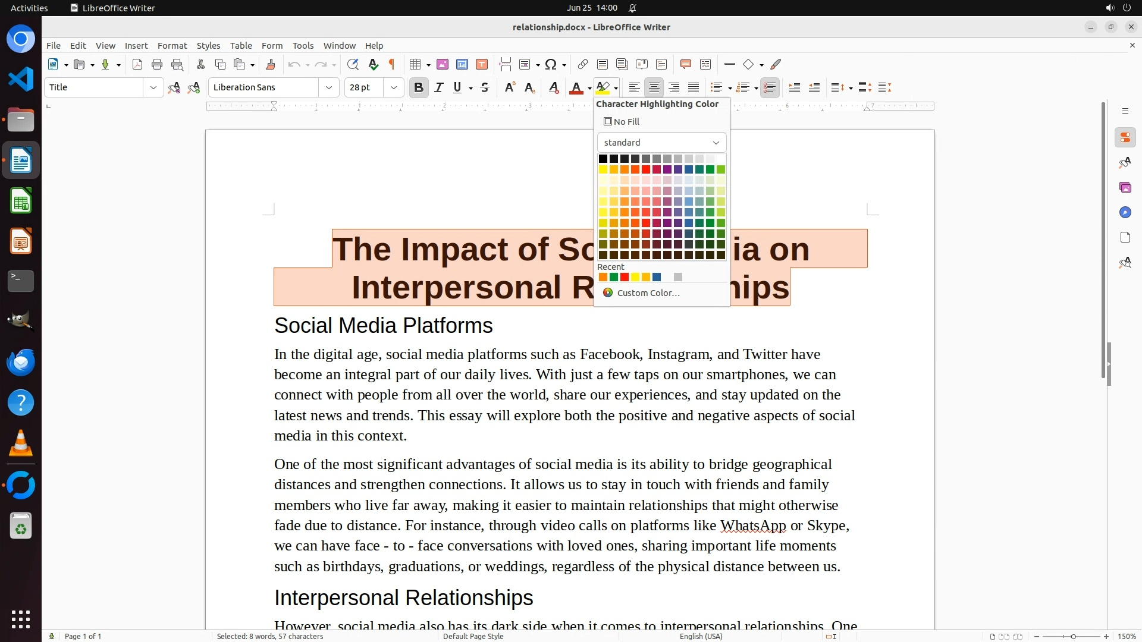Toggle Formatting Marks pilcrow button
1142x642 pixels.
click(392, 65)
